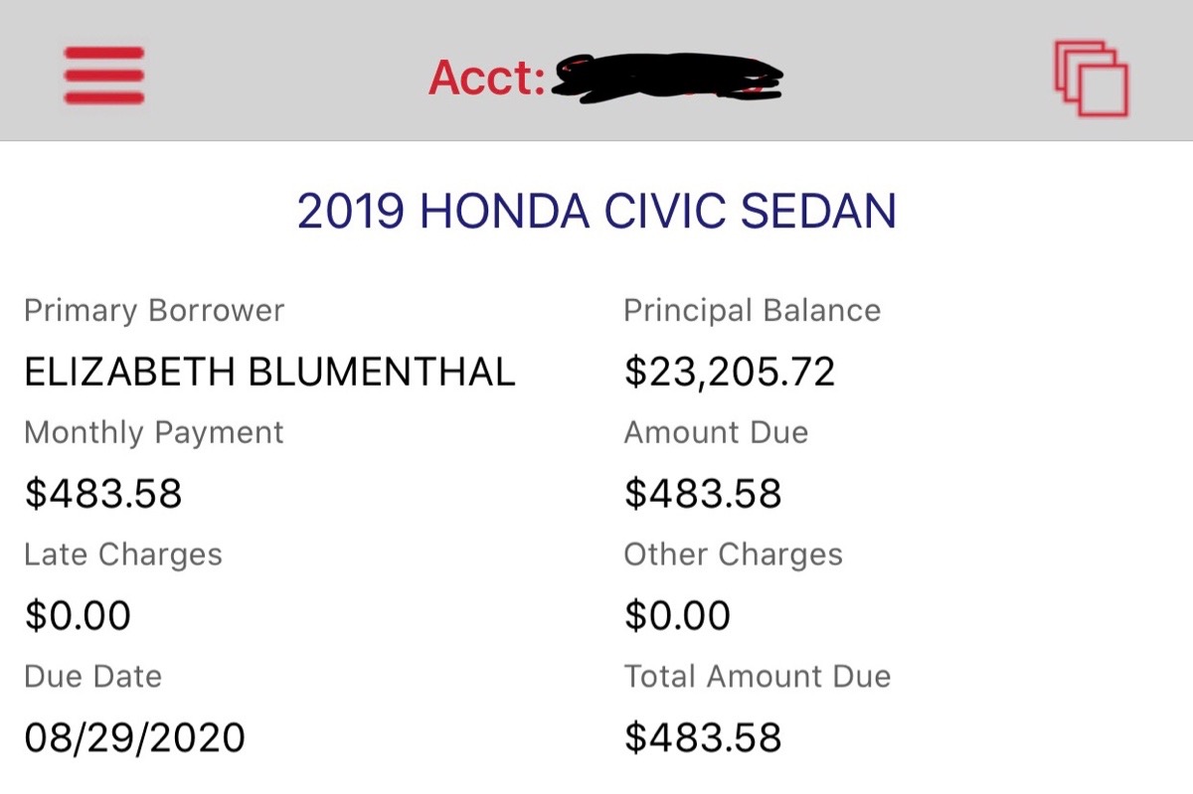Tap the Amount Due label
1193x794 pixels.
tap(716, 433)
